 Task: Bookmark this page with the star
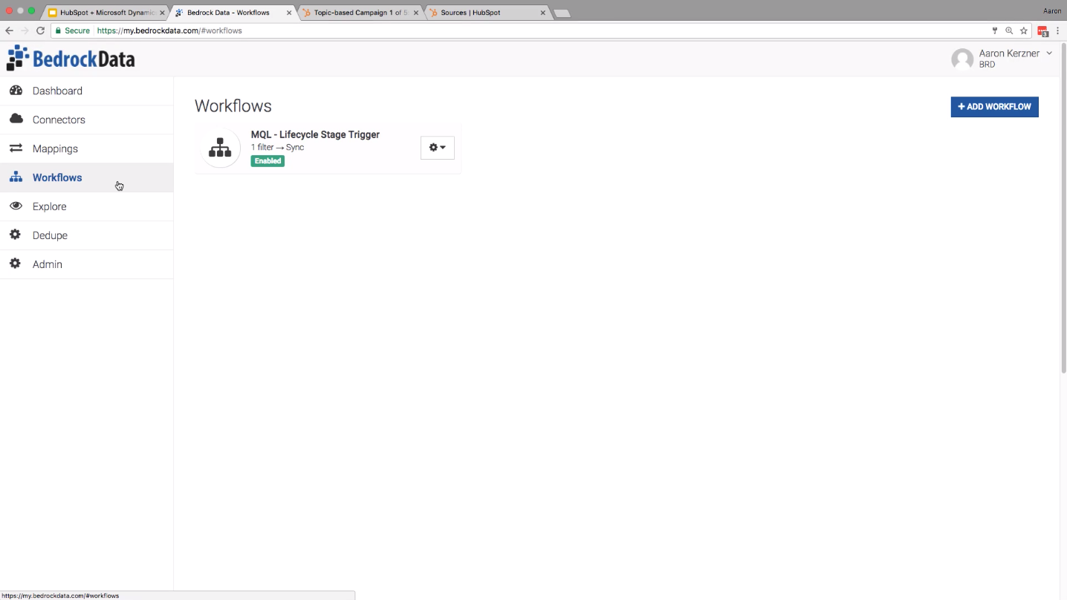pyautogui.click(x=1024, y=30)
